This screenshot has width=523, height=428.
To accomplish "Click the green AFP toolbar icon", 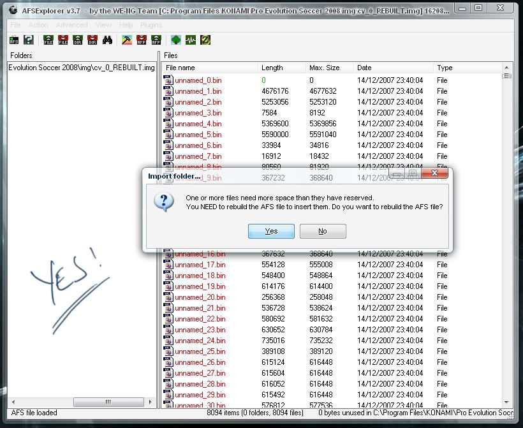I will (156, 40).
